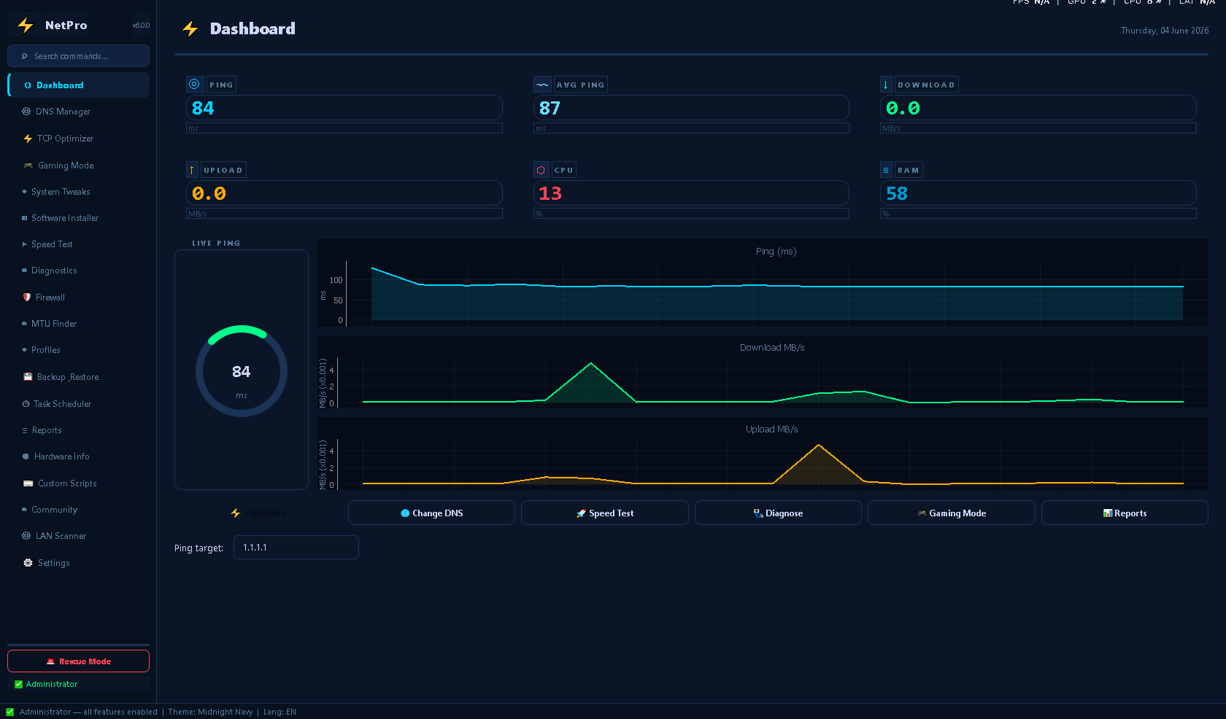Click the Download MB/s chart

point(763,373)
